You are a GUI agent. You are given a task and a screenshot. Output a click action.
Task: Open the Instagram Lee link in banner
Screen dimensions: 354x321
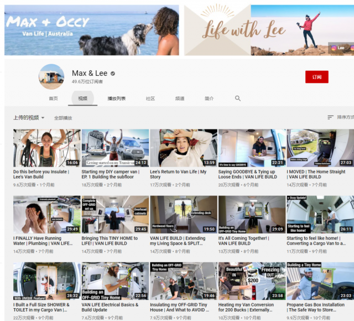(x=338, y=48)
